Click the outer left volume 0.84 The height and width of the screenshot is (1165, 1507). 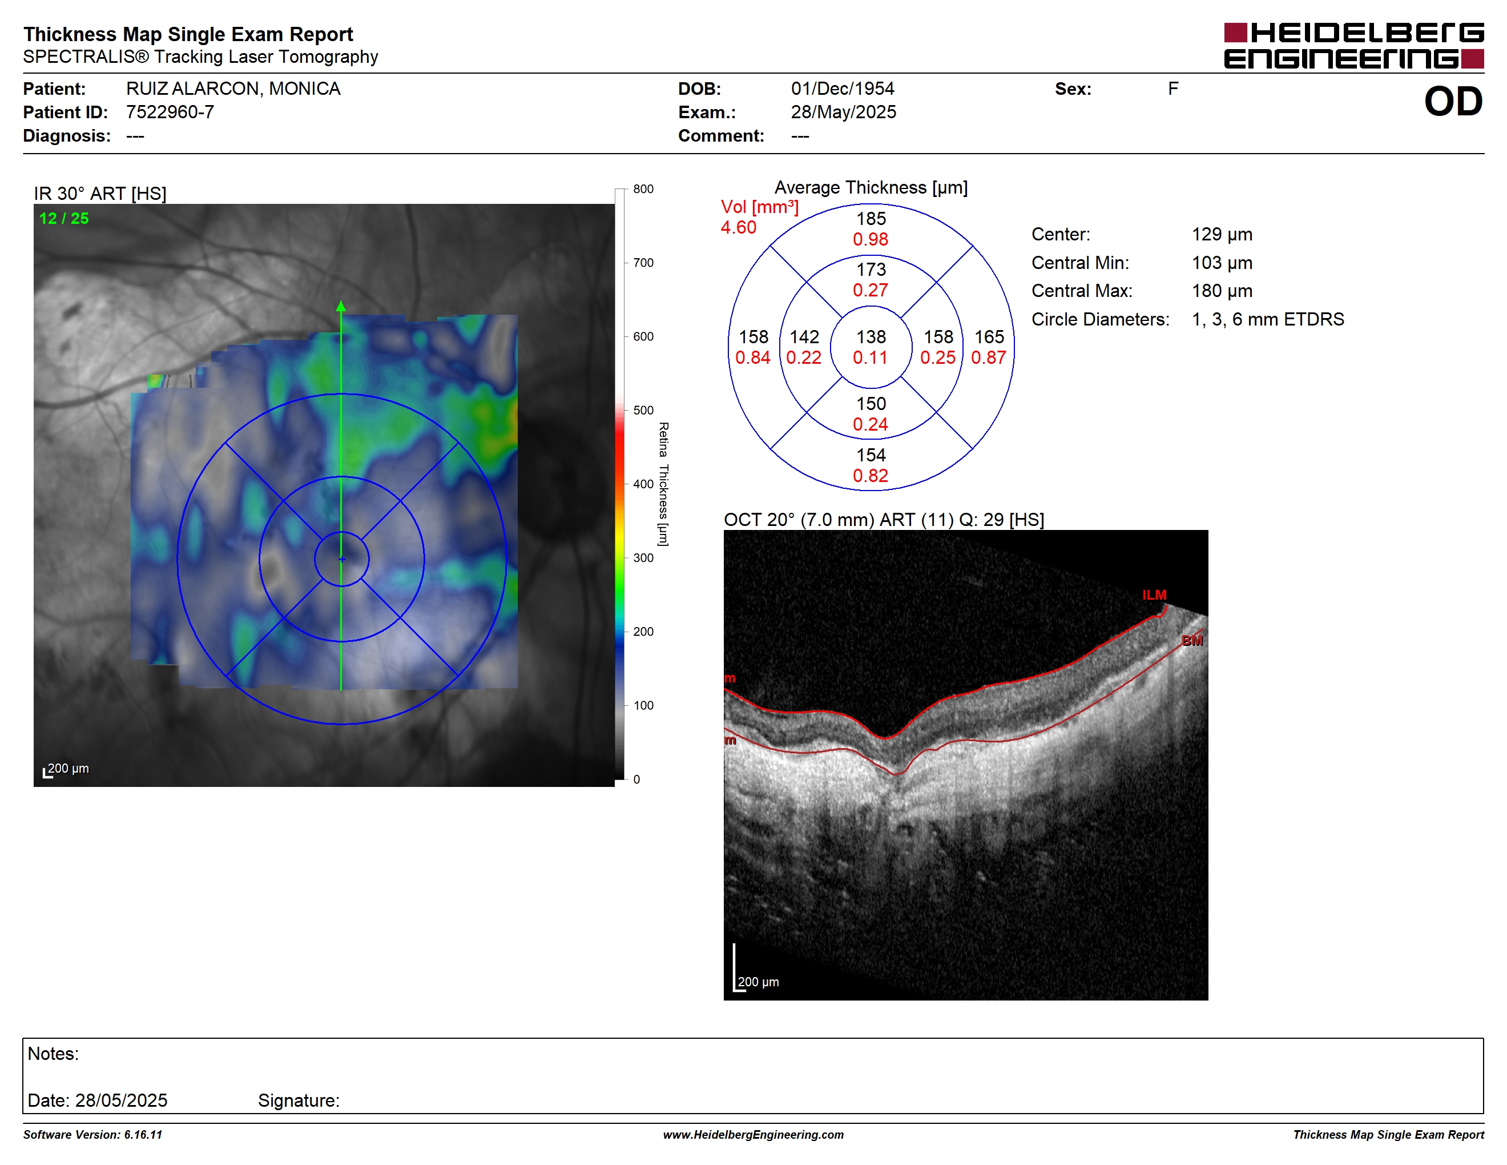point(753,357)
